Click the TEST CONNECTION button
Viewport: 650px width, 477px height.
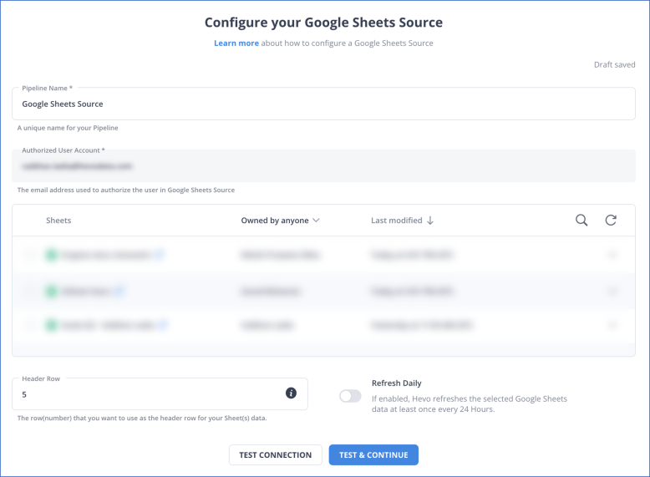pyautogui.click(x=275, y=454)
